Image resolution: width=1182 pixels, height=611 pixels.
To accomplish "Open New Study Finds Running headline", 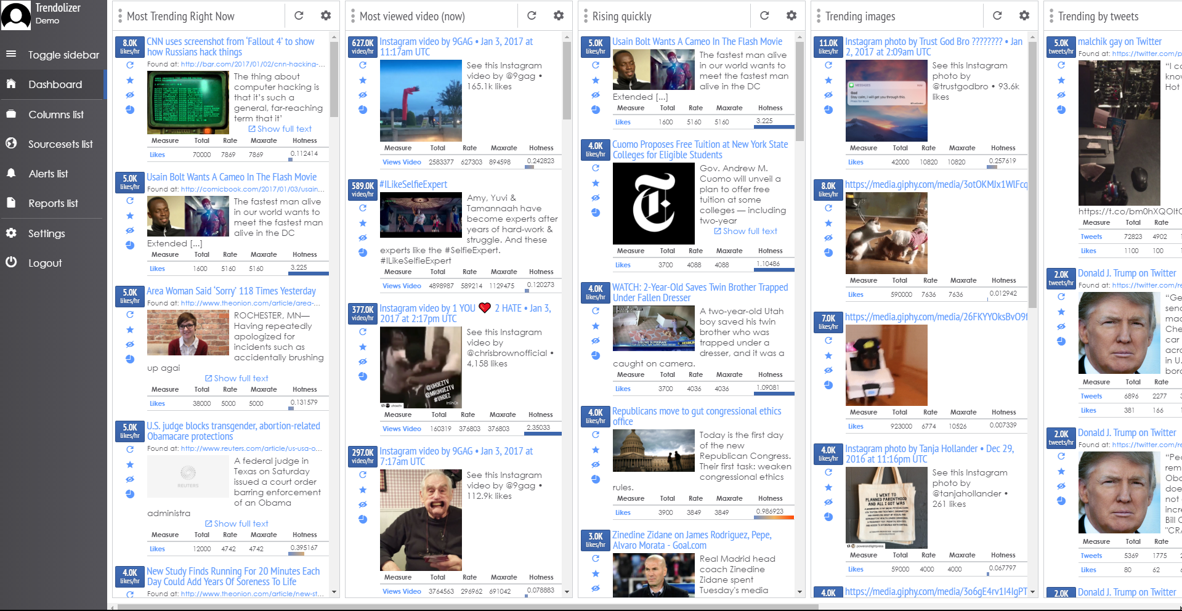I will click(233, 577).
